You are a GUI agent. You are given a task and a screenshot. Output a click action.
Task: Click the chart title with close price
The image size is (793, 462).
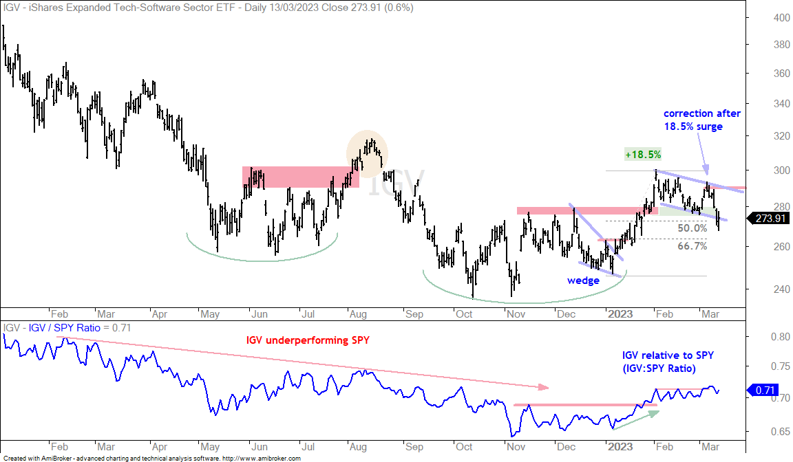pos(208,8)
